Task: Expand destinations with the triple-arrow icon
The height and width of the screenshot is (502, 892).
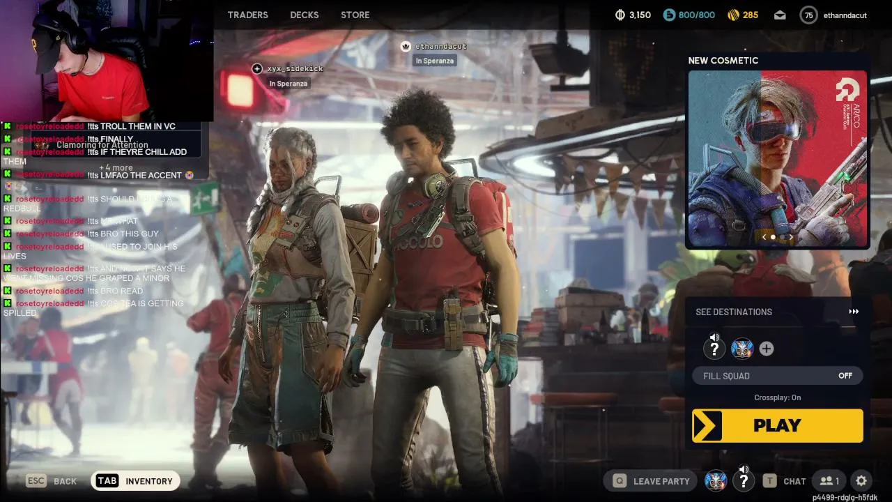Action: coord(854,312)
